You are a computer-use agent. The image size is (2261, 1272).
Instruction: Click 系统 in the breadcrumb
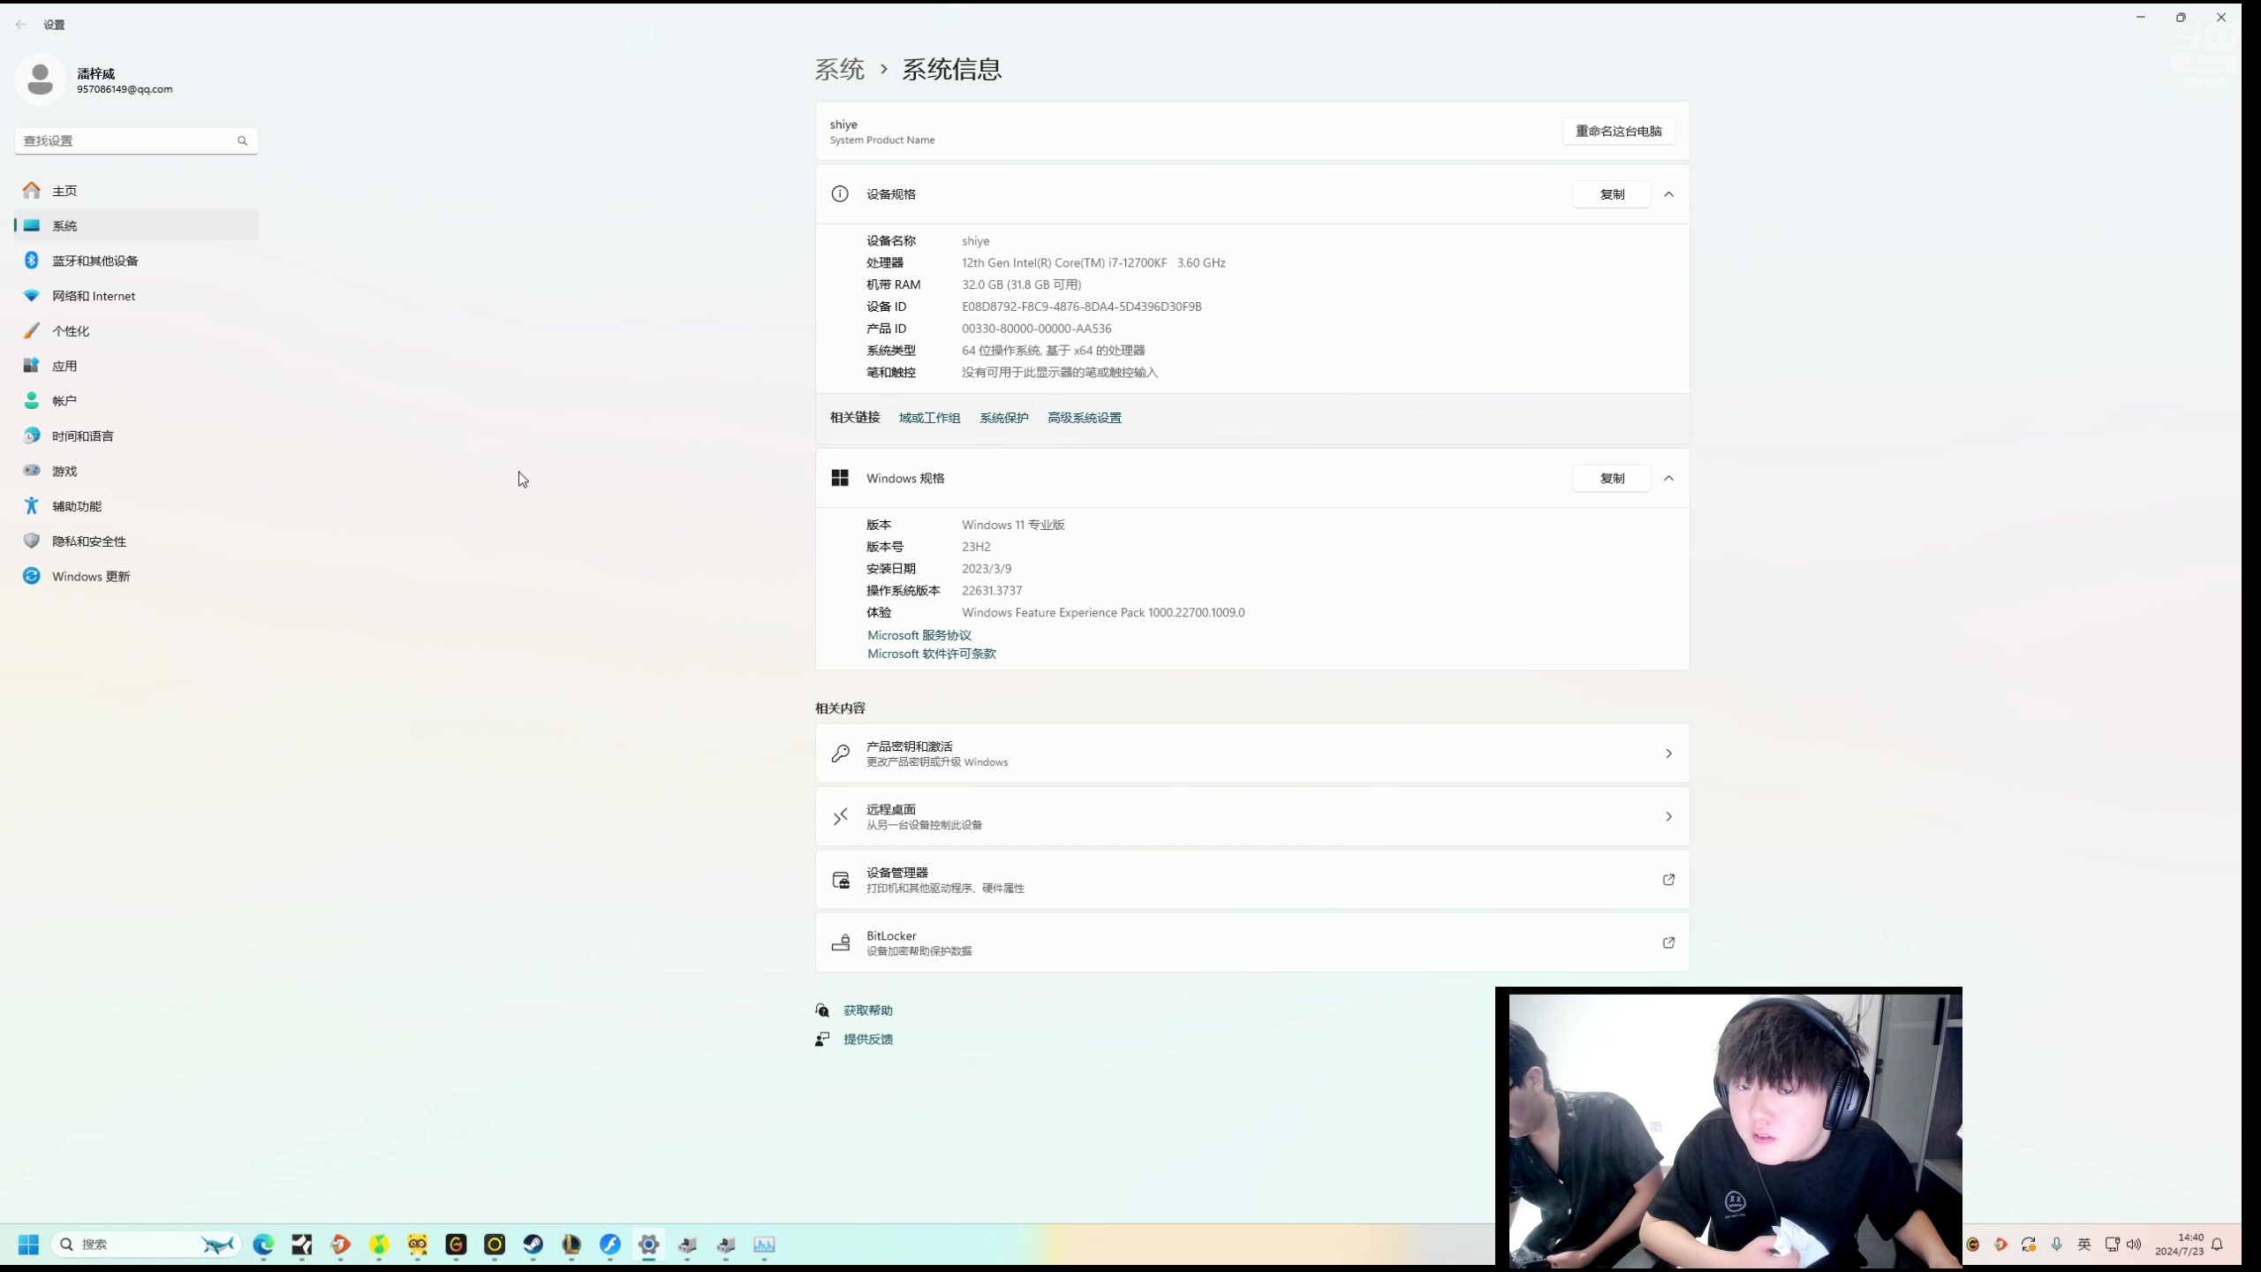coord(839,69)
